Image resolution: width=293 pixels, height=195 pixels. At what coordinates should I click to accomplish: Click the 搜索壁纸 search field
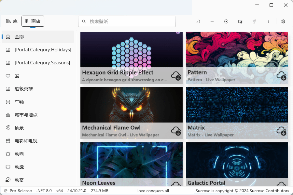pos(127,21)
